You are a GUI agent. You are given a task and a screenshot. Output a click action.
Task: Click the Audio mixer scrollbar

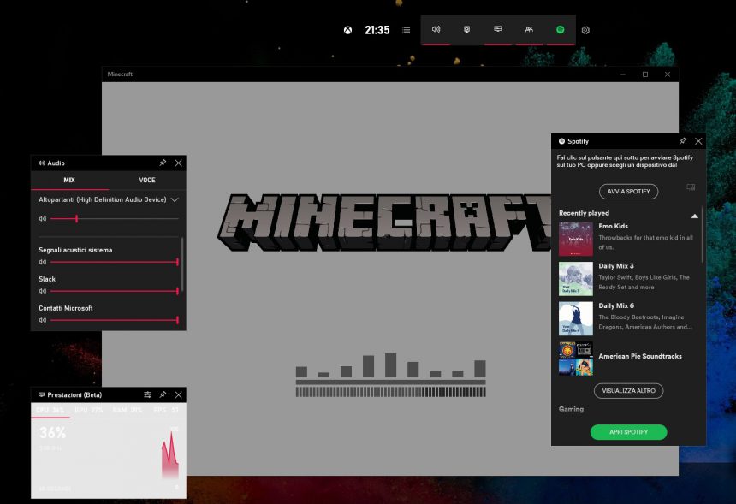[x=182, y=265]
